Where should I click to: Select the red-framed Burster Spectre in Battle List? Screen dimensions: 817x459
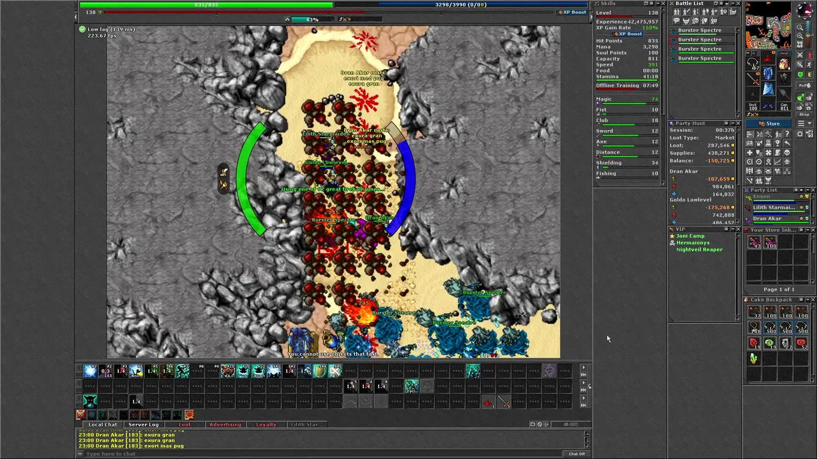[703, 40]
